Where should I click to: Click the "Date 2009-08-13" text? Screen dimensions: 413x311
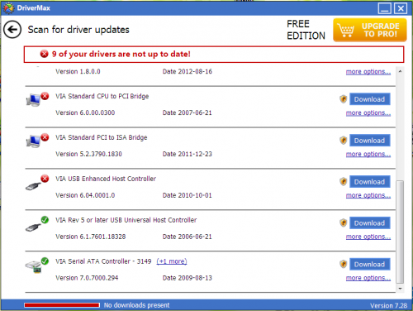click(188, 278)
